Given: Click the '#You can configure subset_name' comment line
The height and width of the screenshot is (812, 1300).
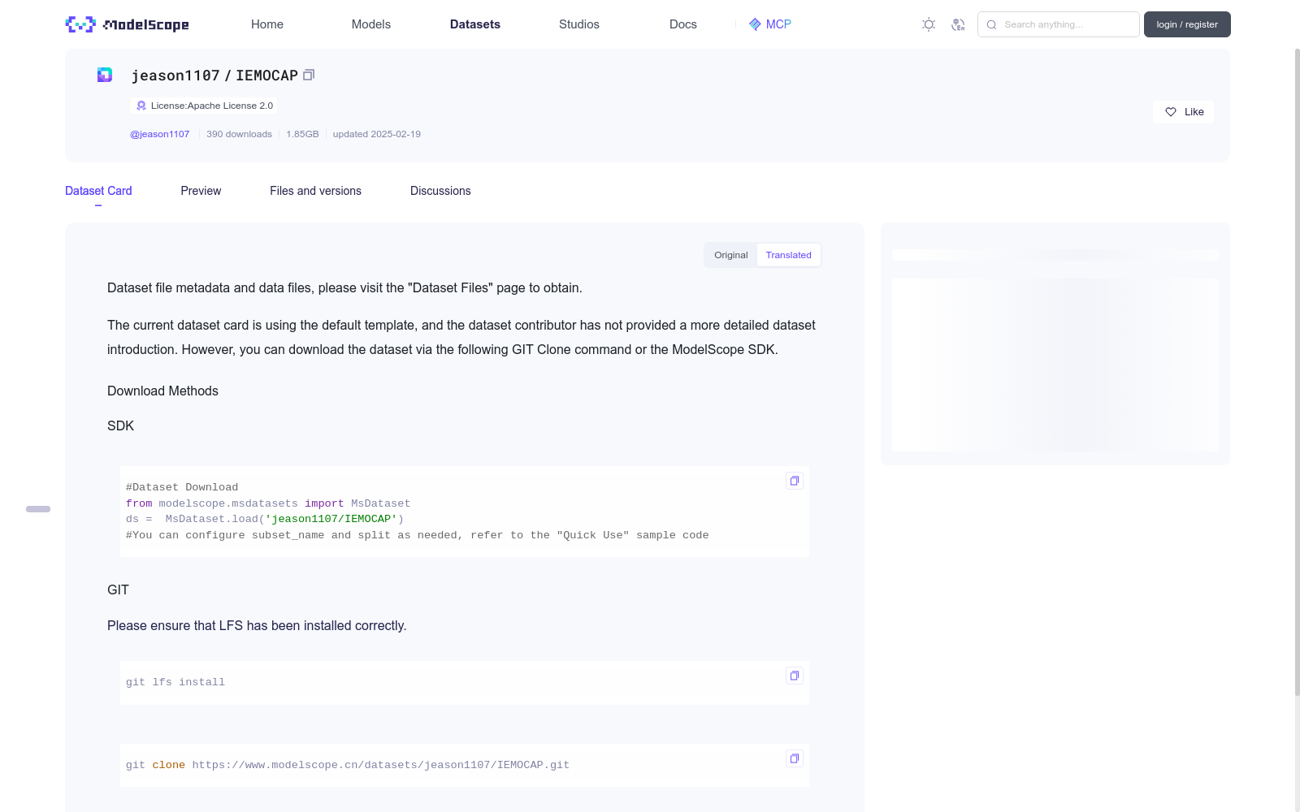Looking at the screenshot, I should coord(418,535).
